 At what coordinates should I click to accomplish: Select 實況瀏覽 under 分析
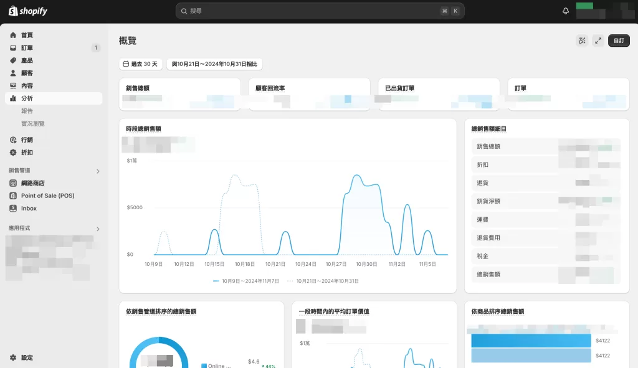[33, 123]
